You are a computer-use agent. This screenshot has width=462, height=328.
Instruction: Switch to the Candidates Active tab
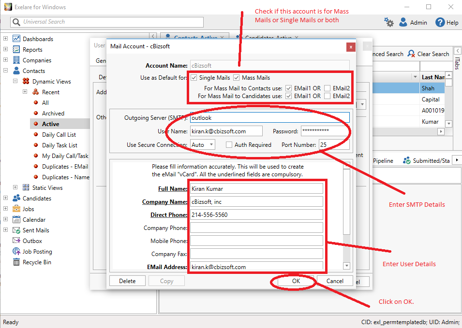coord(268,37)
